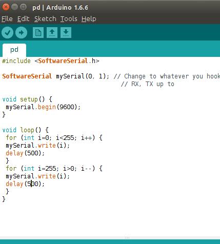The width and height of the screenshot is (220, 244).
Task: Maximize the Arduino window
Action: tap(24, 7)
